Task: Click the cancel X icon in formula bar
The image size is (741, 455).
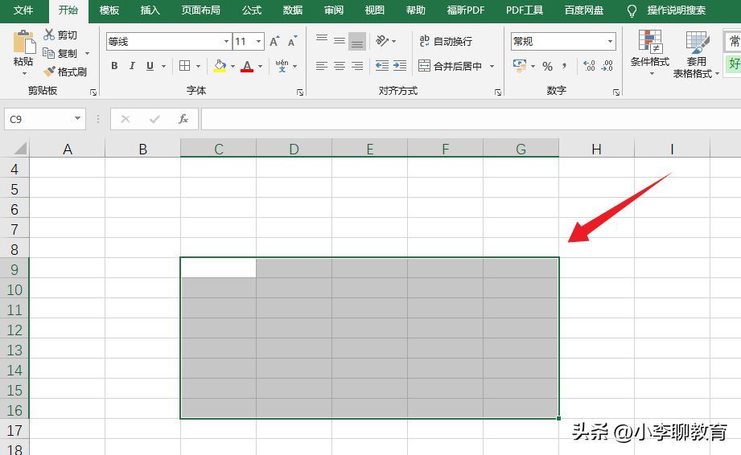Action: pos(126,119)
